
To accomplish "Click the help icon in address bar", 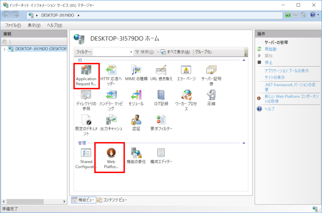I will (x=313, y=15).
